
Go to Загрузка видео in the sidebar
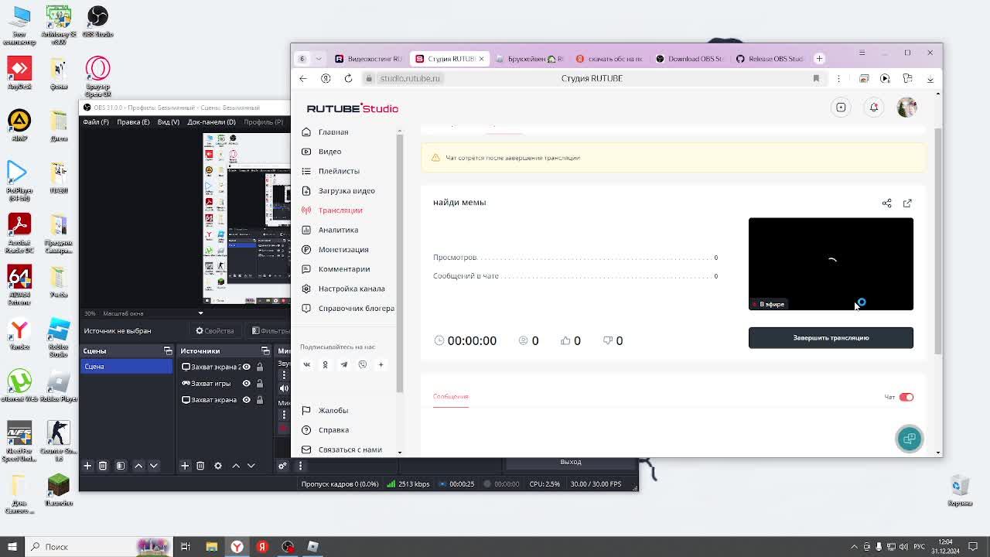[x=346, y=190]
